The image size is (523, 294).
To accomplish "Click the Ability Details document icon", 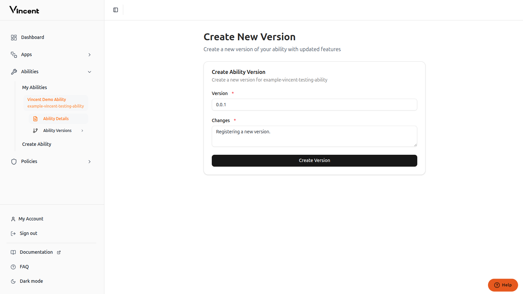I will (35, 119).
